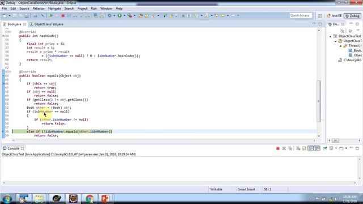Viewport: 363px width, 204px height.
Task: Open the File menu
Action: tap(5, 8)
